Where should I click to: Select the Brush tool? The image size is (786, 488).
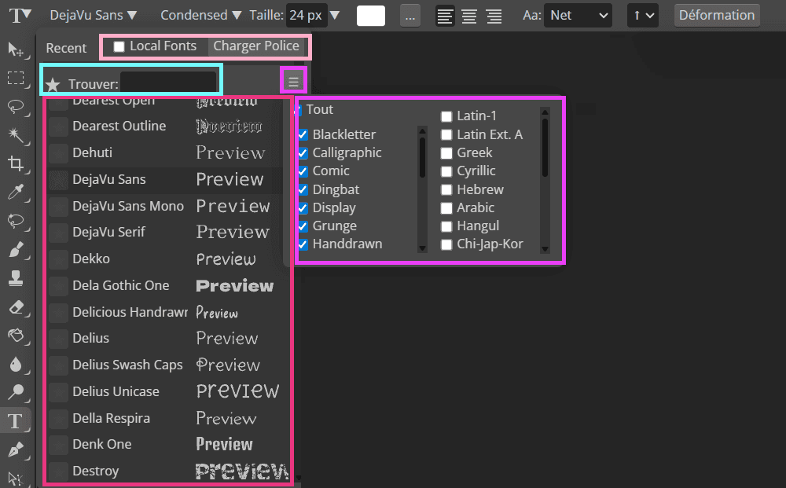16,249
